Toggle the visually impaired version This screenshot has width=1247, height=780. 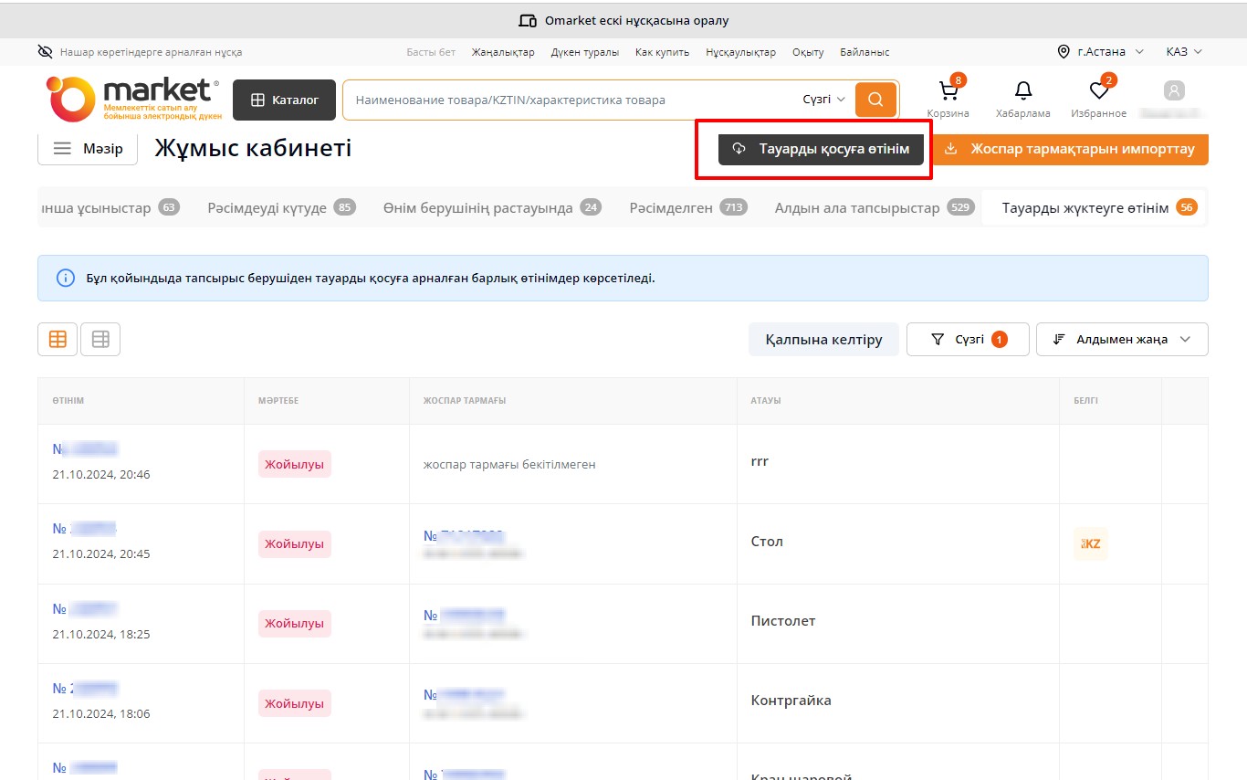click(x=141, y=52)
